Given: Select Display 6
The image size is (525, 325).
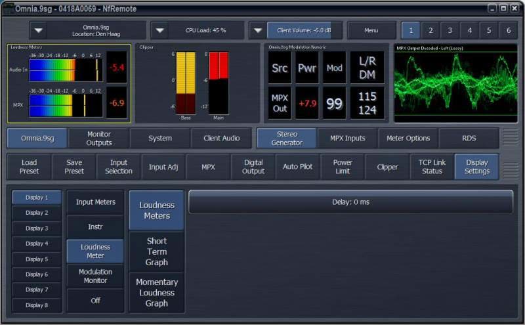Looking at the screenshot, I should [37, 274].
